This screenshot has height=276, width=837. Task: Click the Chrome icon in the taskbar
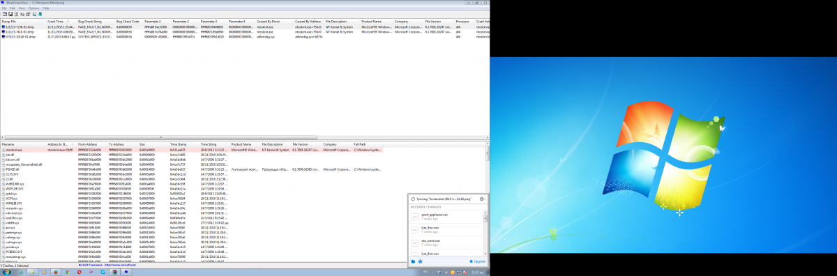(x=68, y=272)
